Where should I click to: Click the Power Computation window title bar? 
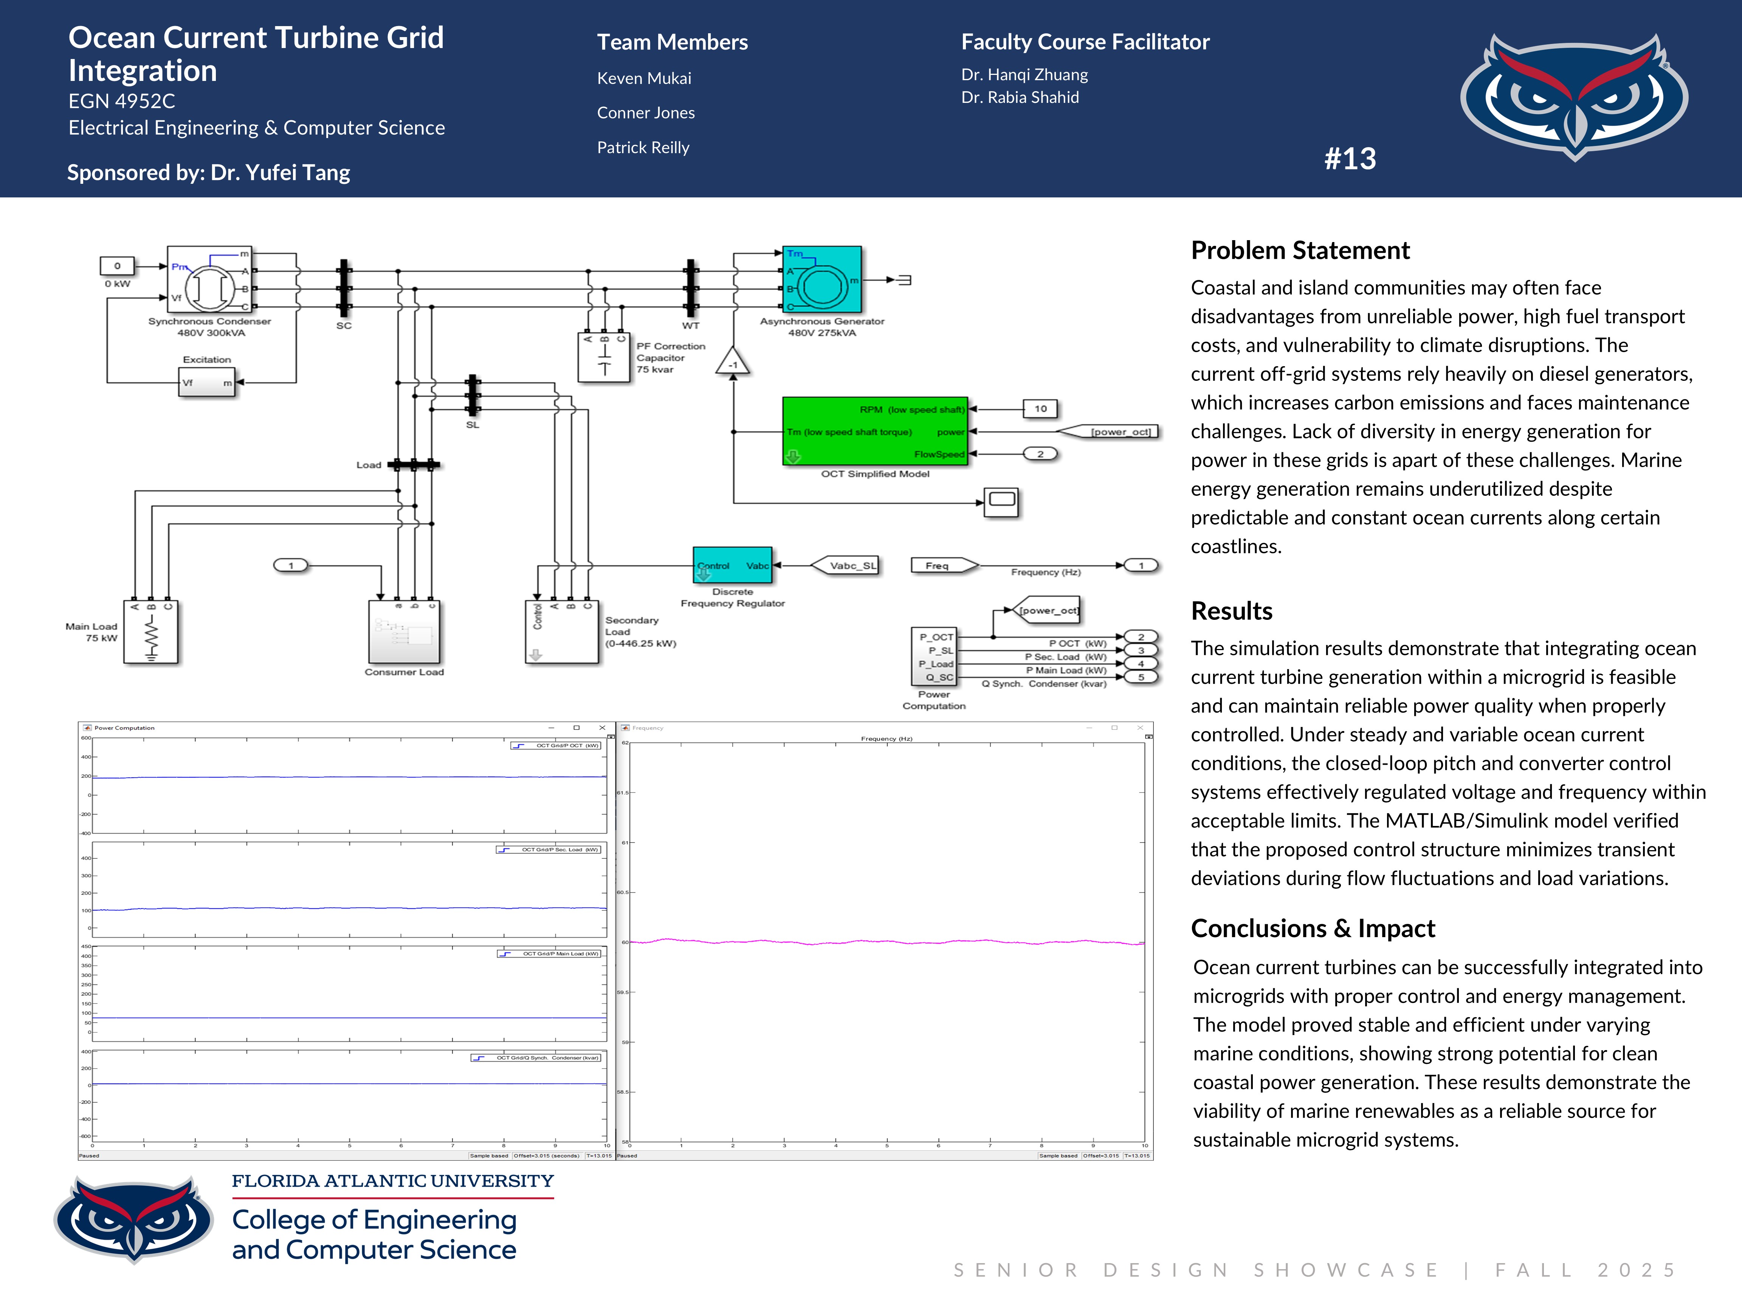[315, 728]
